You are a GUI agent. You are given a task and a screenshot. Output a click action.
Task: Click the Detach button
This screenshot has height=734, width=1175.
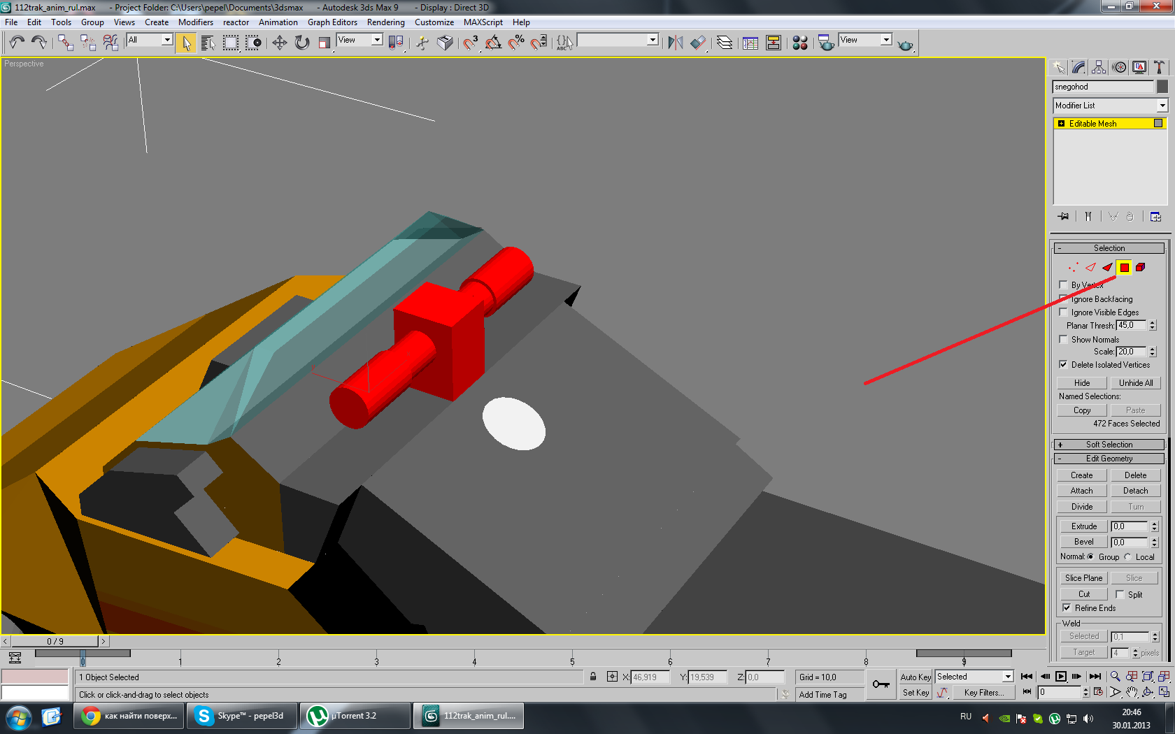click(1135, 491)
